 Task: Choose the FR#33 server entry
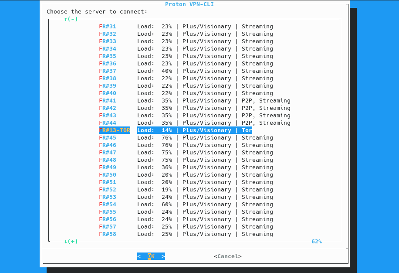point(186,41)
